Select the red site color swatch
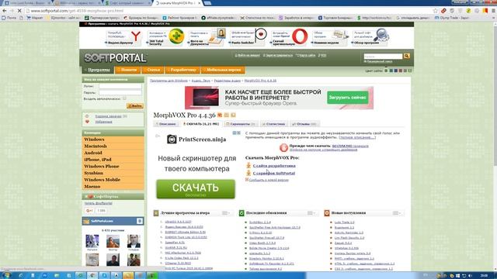This screenshot has width=497, height=279. [401, 71]
